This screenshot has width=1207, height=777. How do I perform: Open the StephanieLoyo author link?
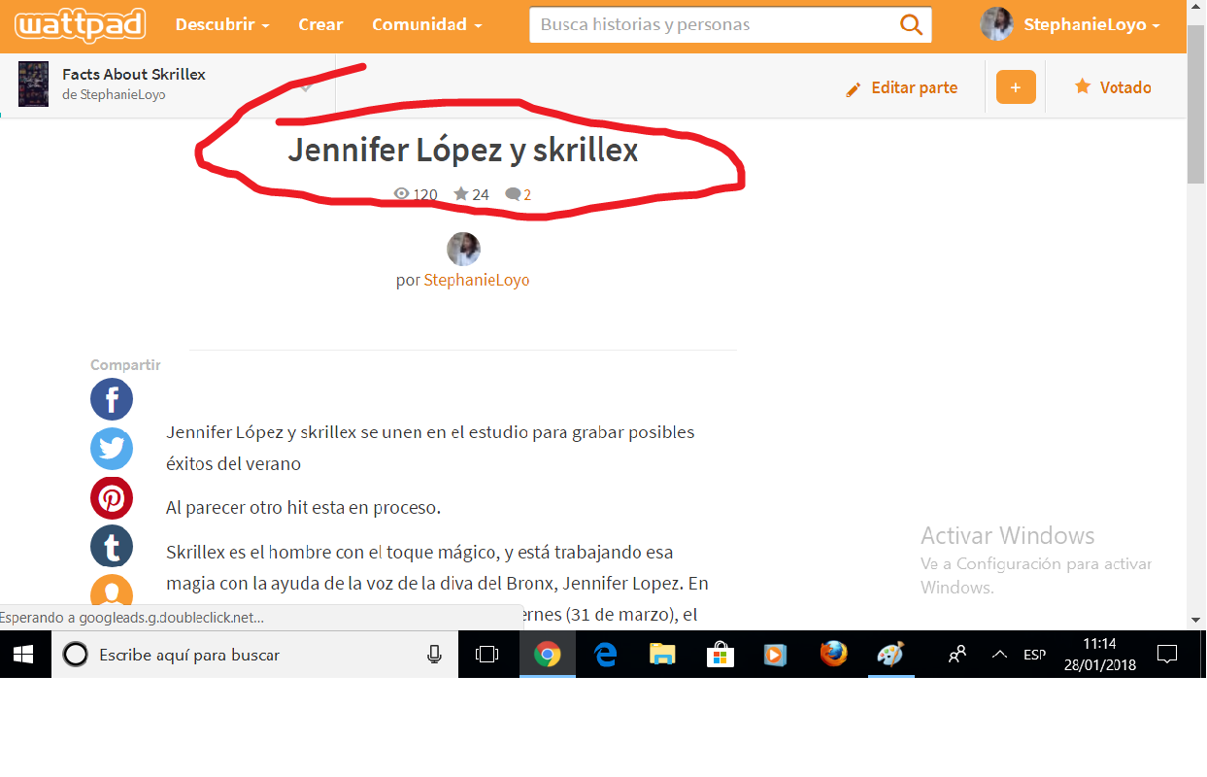click(477, 280)
